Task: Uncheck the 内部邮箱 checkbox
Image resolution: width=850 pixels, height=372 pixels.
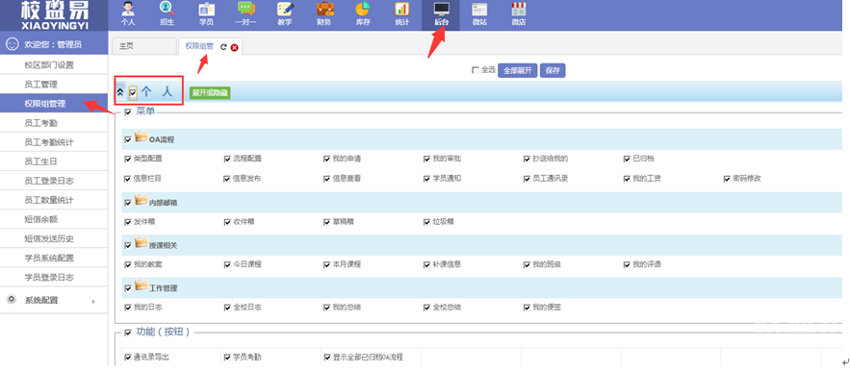Action: (128, 203)
